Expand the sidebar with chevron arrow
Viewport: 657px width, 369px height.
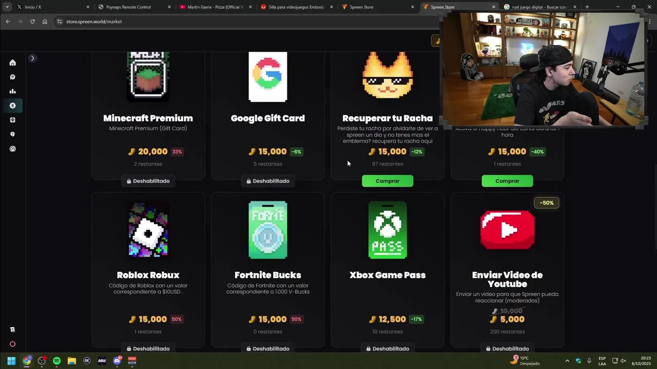click(32, 58)
